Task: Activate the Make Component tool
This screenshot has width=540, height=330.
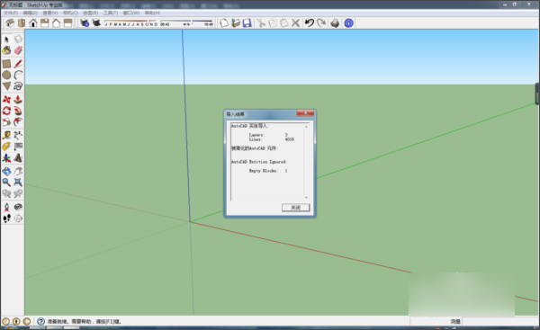Action: click(x=18, y=40)
